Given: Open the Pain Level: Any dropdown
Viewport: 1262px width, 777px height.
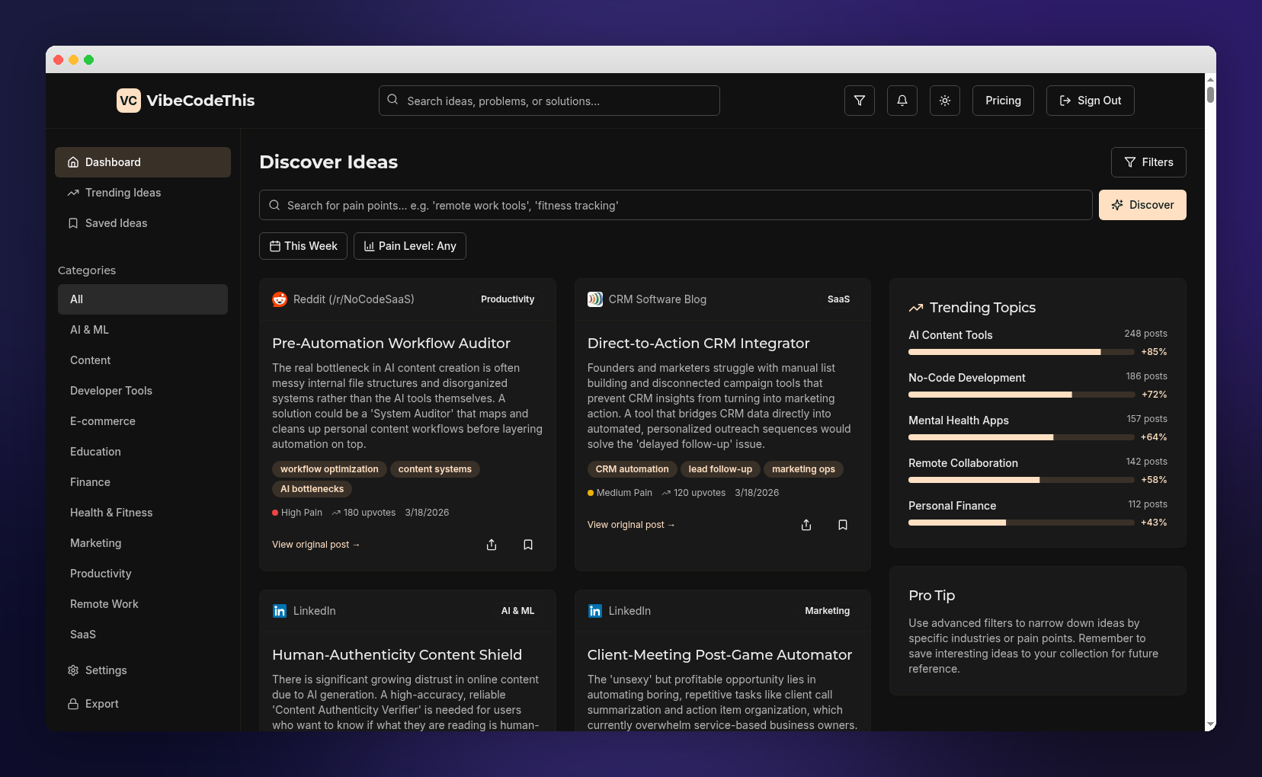Looking at the screenshot, I should click(x=410, y=246).
